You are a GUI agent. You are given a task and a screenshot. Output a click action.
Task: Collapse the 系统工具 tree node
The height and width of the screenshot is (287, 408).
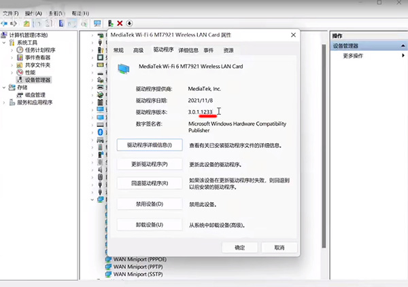pyautogui.click(x=5, y=42)
